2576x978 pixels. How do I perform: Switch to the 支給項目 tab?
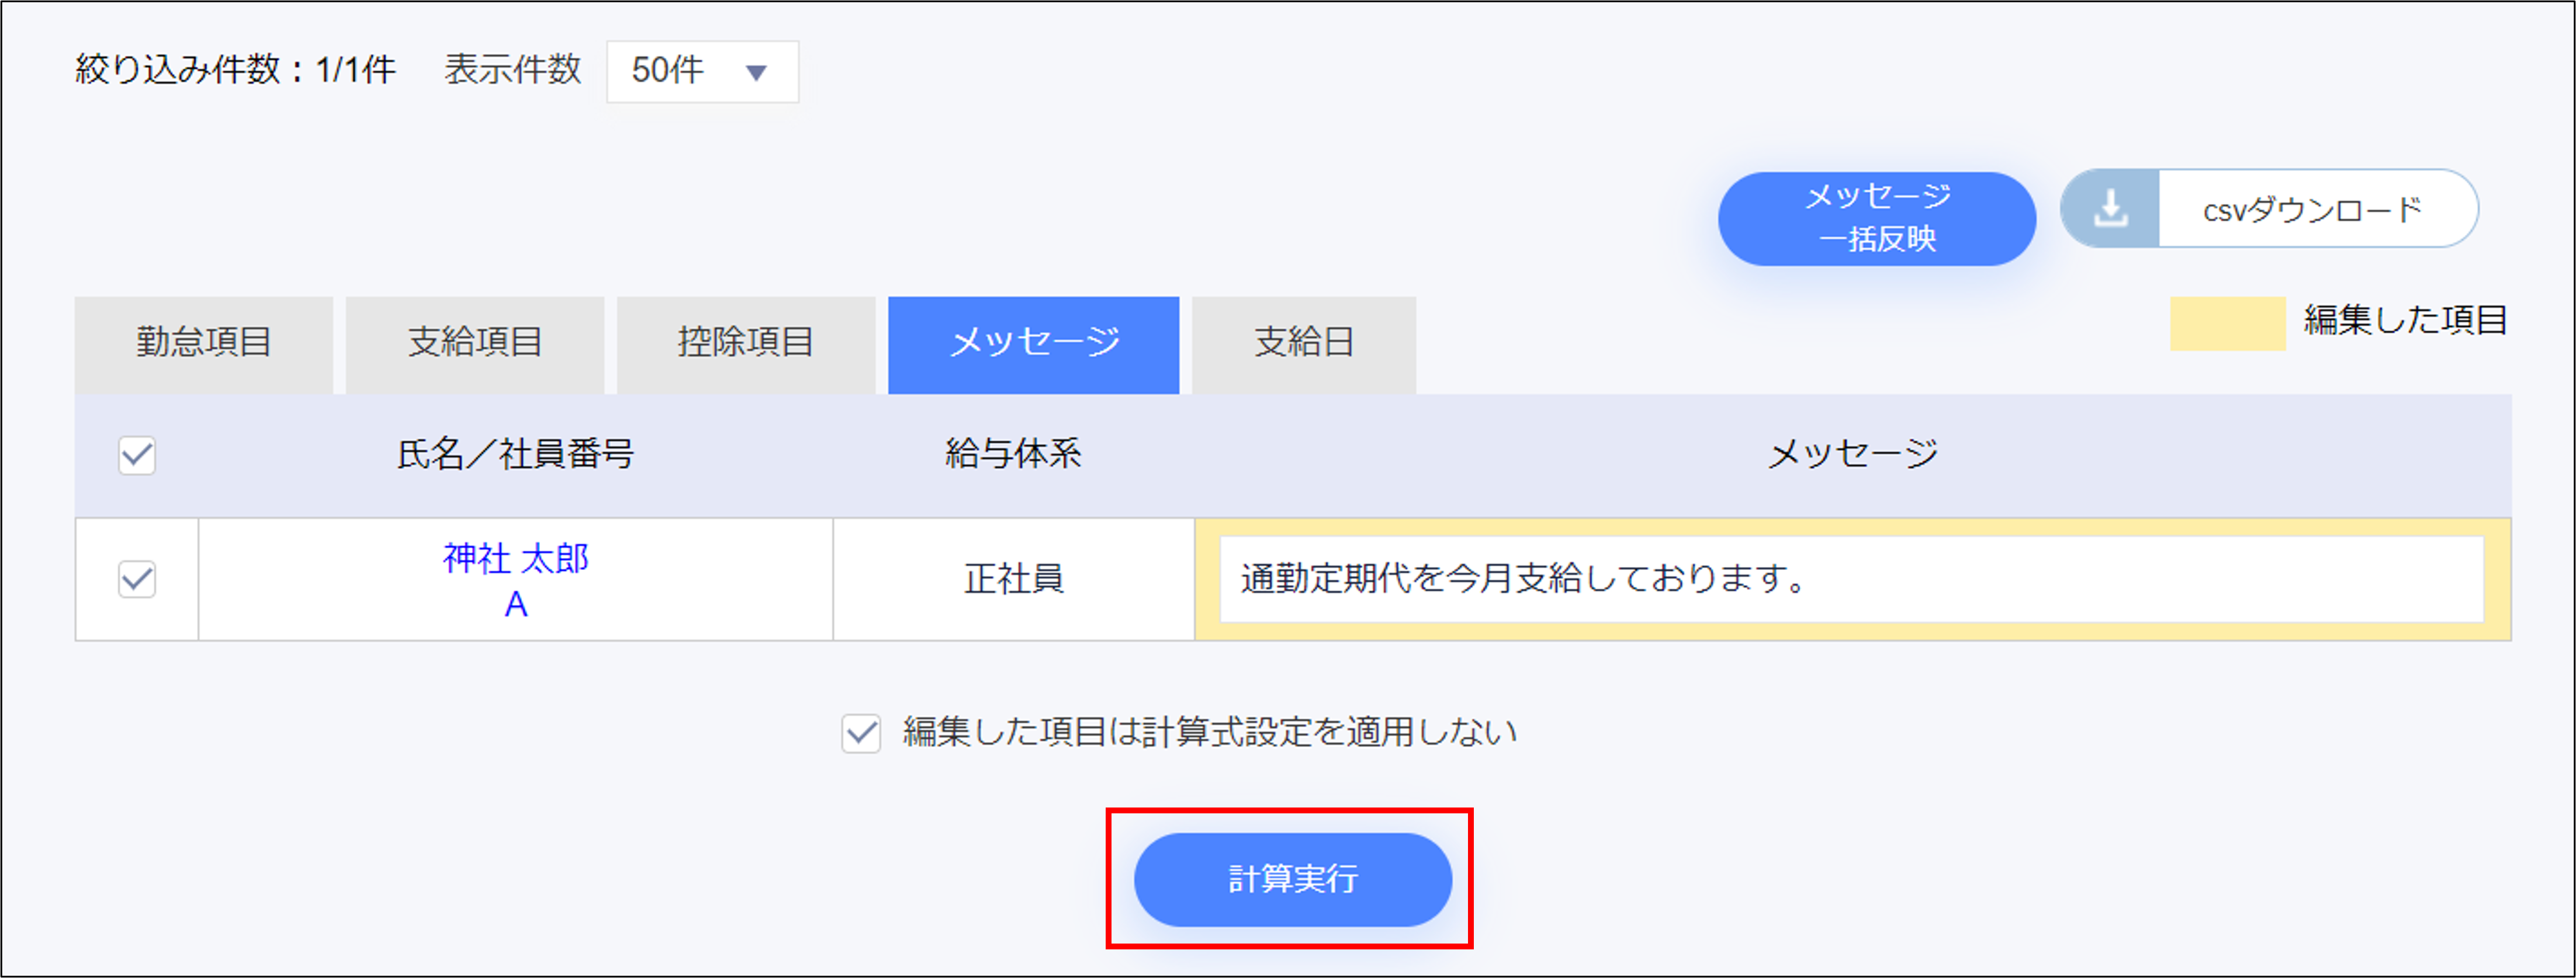474,344
